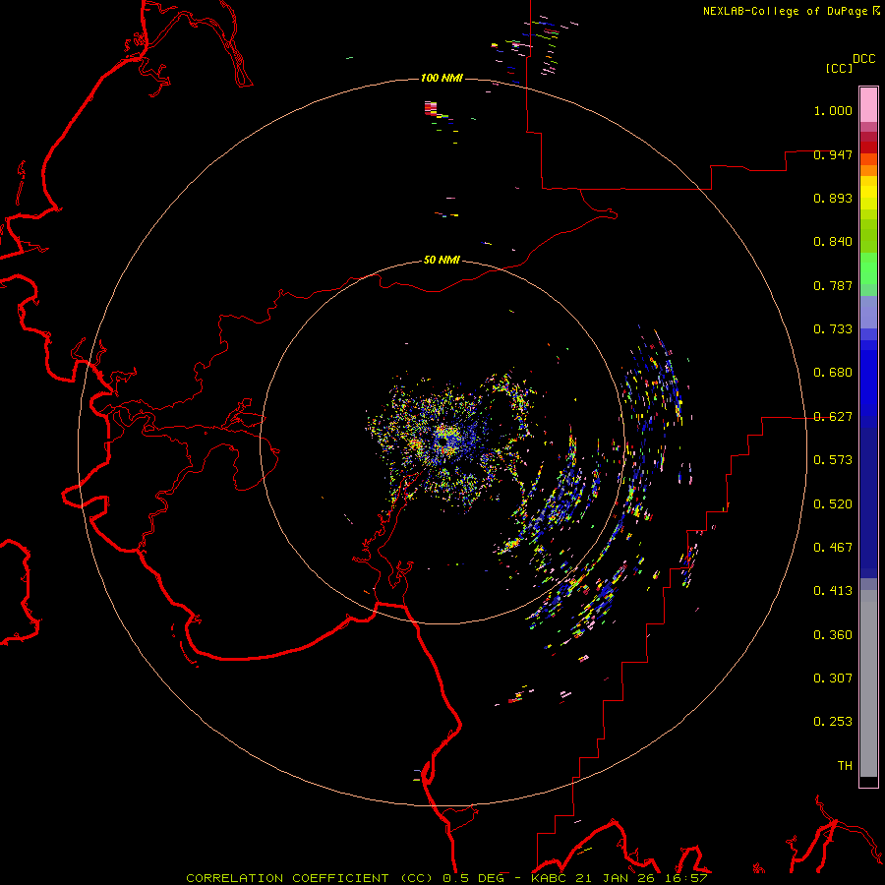
Task: Click the 0.253 color scale value
Action: pos(833,722)
